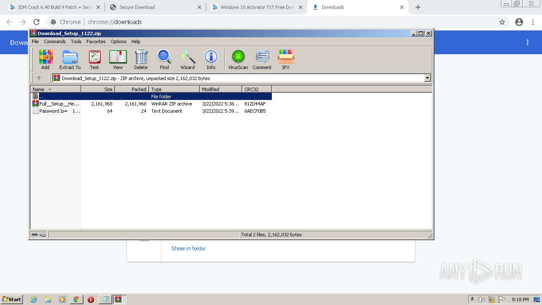Open the Commands menu

pyautogui.click(x=55, y=42)
